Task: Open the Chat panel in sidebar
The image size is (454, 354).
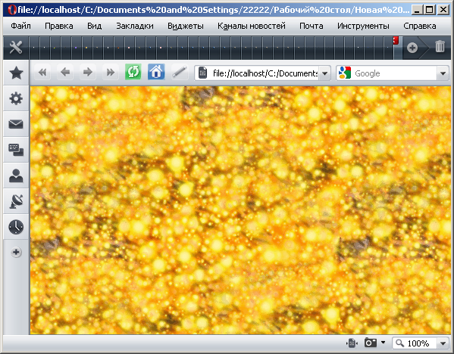Action: pos(16,150)
